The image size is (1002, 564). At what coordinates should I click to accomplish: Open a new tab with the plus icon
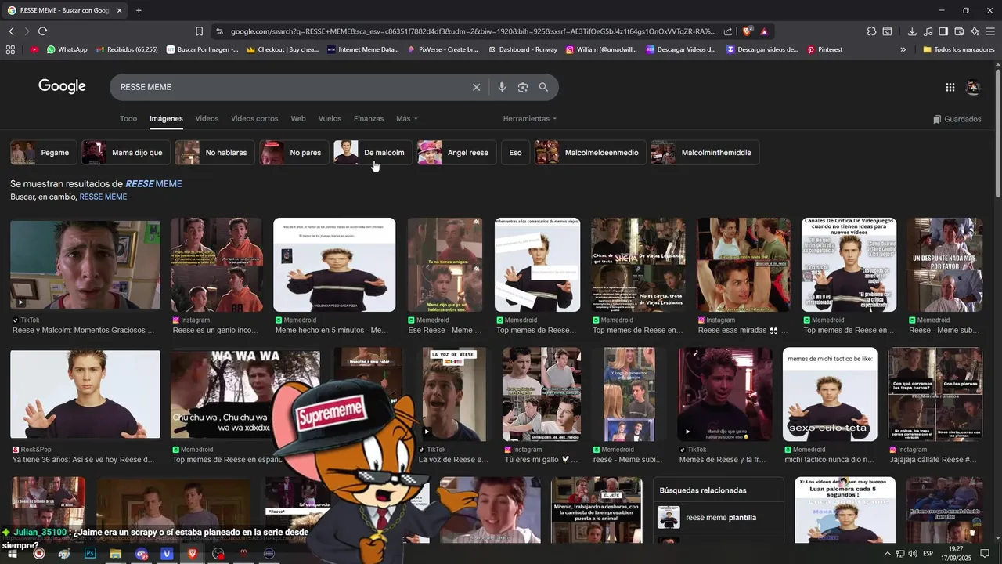(x=139, y=10)
